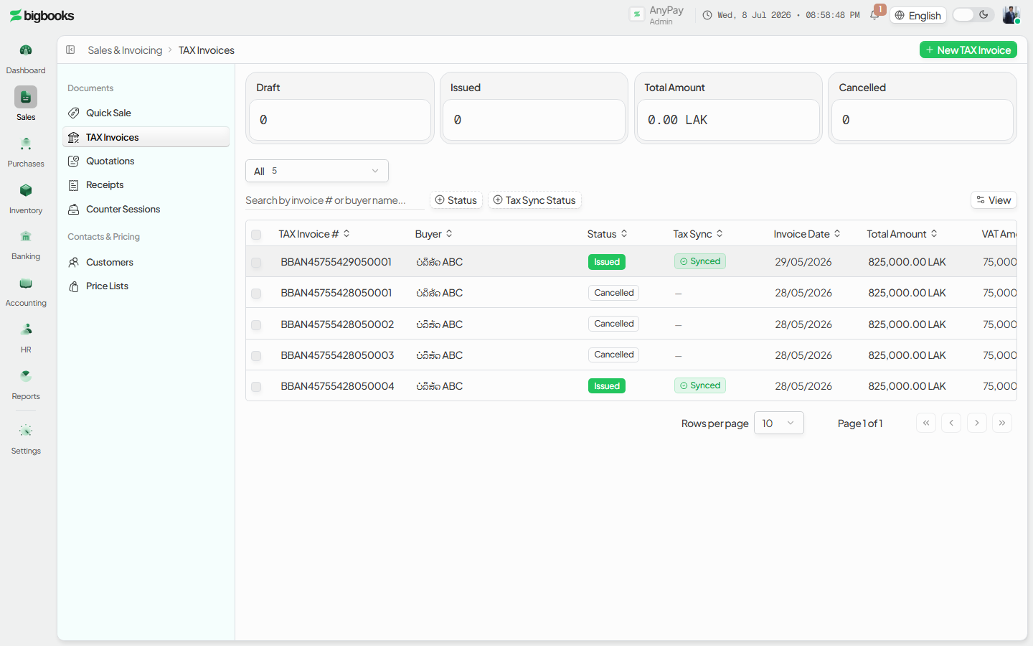The image size is (1033, 646).
Task: Open the Reports module icon
Action: (x=26, y=376)
